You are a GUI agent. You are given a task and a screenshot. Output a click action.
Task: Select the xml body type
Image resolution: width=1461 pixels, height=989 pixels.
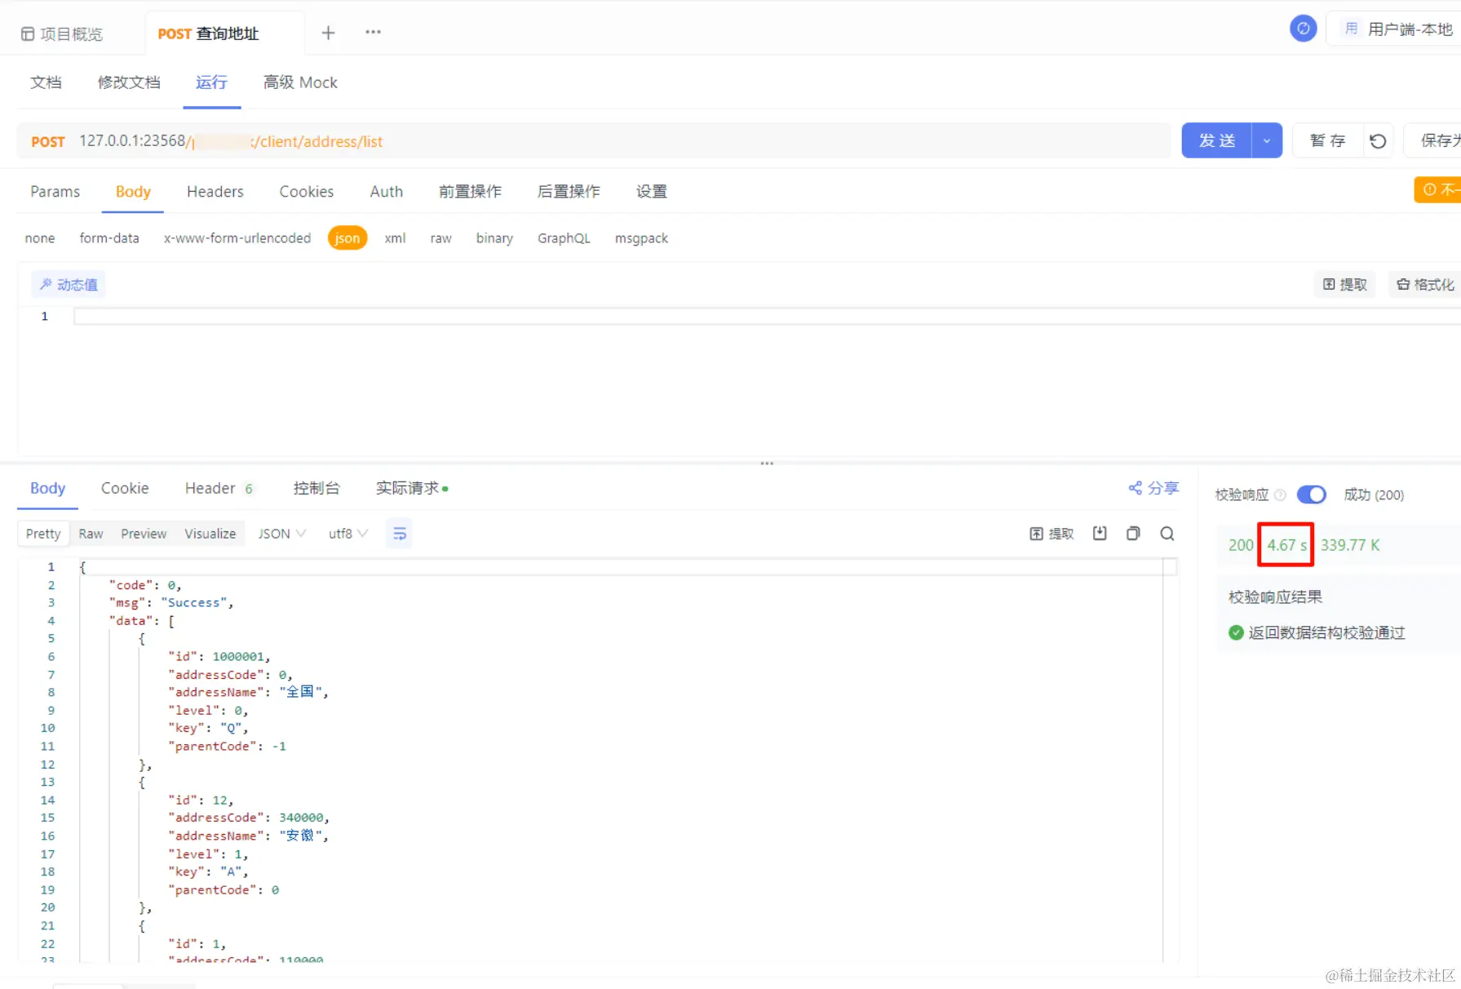click(395, 237)
